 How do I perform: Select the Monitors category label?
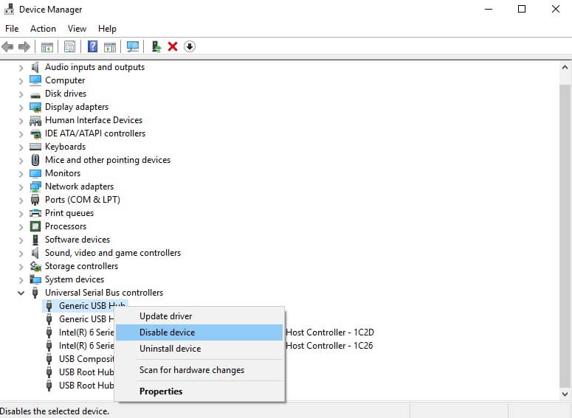click(63, 173)
